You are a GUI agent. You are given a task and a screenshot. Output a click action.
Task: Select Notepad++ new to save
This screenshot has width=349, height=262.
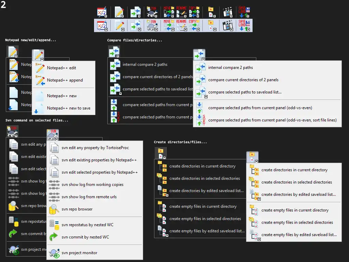click(x=64, y=108)
